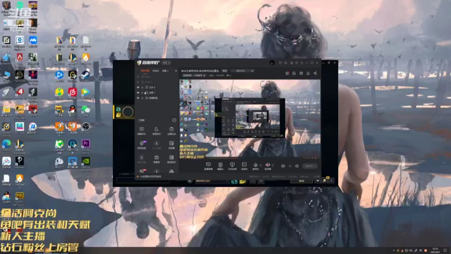Click the chat input field in back window
451x254 pixels.
(143, 181)
